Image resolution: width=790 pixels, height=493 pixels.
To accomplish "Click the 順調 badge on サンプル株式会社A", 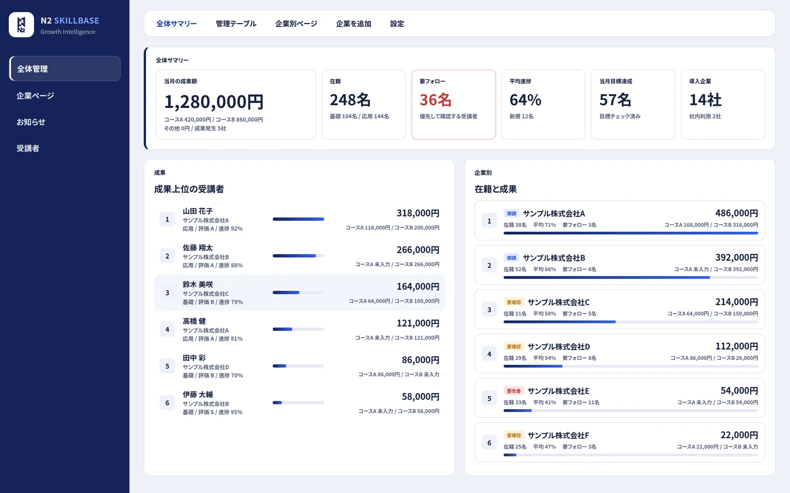I will pyautogui.click(x=511, y=213).
